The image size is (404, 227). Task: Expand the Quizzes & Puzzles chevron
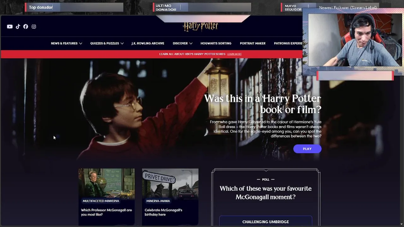click(x=122, y=44)
